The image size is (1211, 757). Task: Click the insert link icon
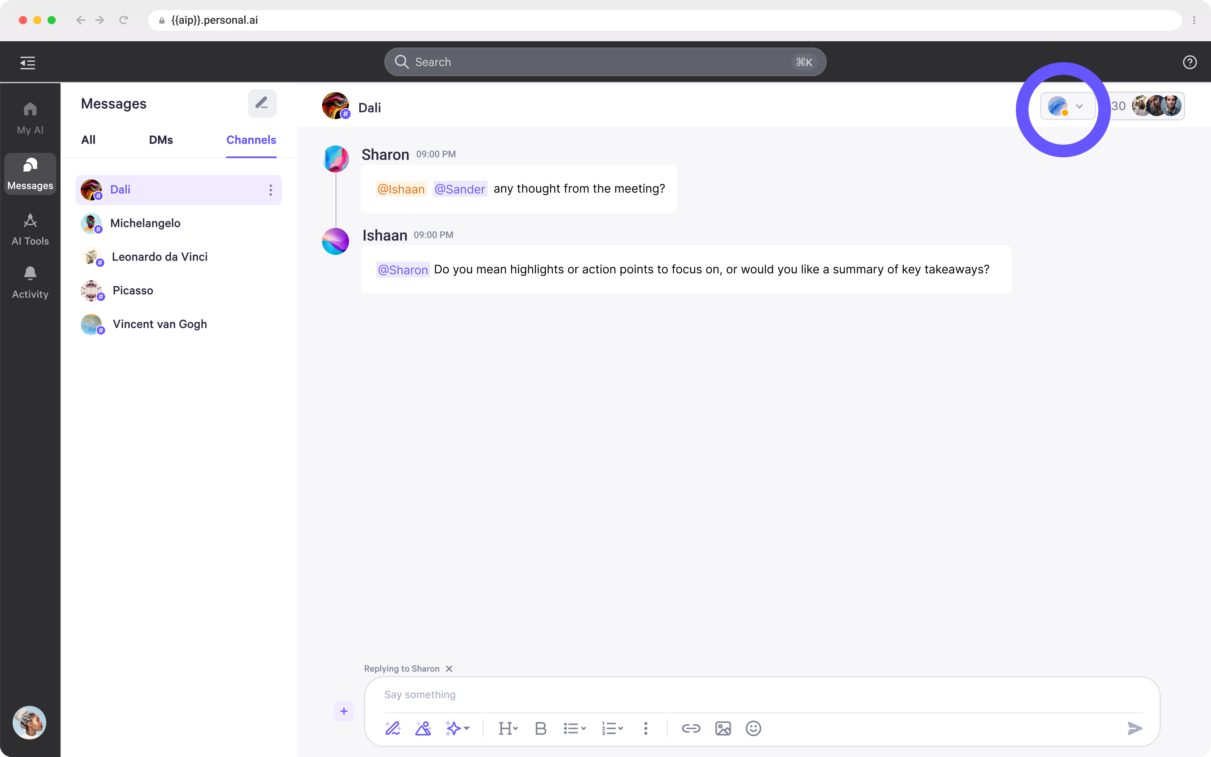690,728
